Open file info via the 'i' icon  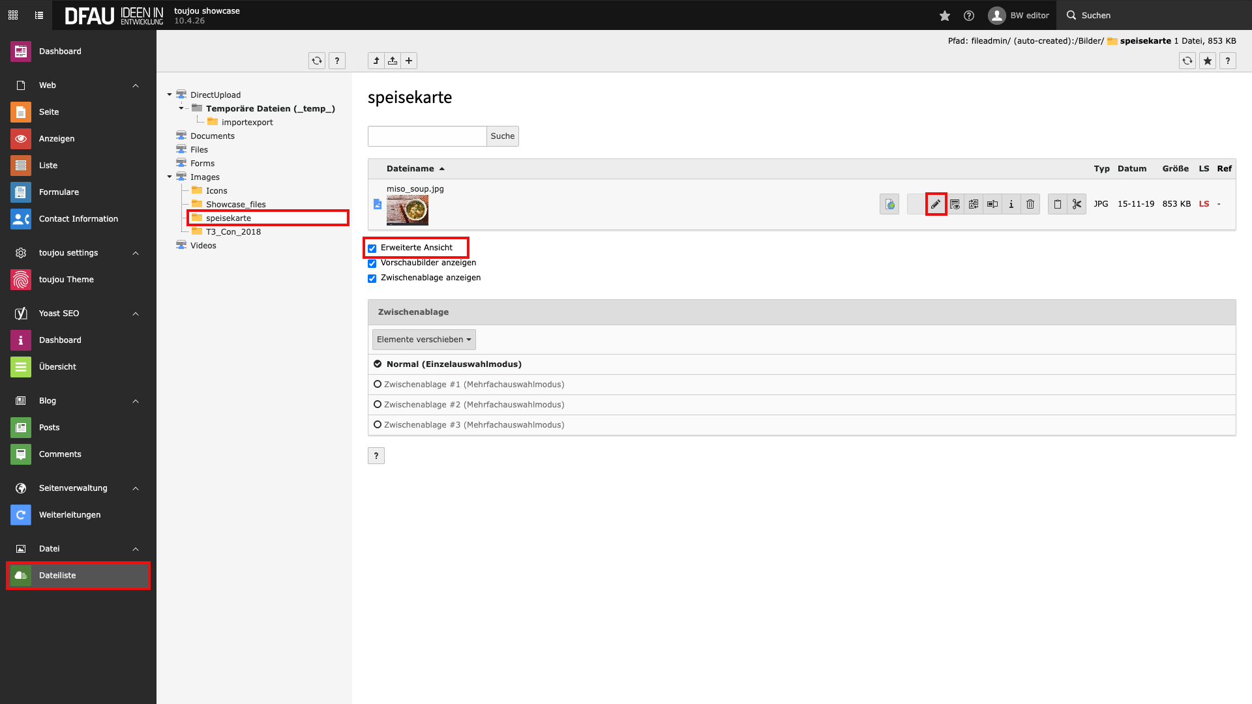[1011, 204]
